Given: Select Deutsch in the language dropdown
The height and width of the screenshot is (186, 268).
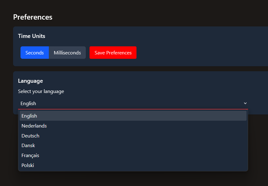Looking at the screenshot, I should pyautogui.click(x=30, y=136).
